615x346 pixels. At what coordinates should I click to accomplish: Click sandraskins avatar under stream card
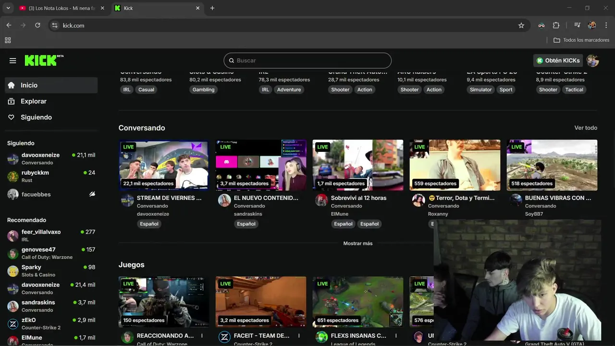tap(224, 200)
